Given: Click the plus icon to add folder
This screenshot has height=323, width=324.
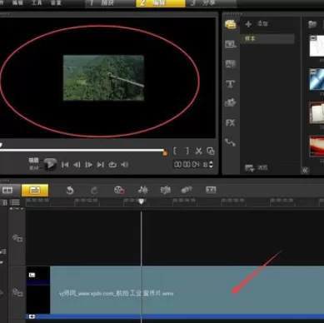Looking at the screenshot, I should [x=248, y=24].
